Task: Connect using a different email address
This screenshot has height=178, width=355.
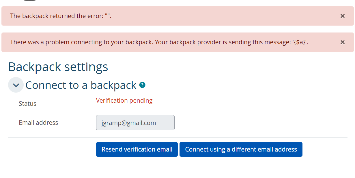Action: click(241, 149)
